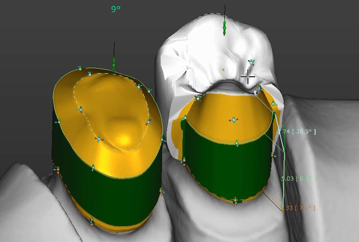Click the 9° angle label
The width and height of the screenshot is (359, 242).
click(116, 9)
